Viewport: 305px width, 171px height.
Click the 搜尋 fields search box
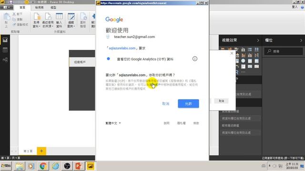coord(284,51)
